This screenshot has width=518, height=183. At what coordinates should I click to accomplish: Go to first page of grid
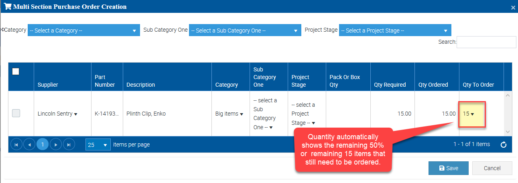pyautogui.click(x=16, y=144)
